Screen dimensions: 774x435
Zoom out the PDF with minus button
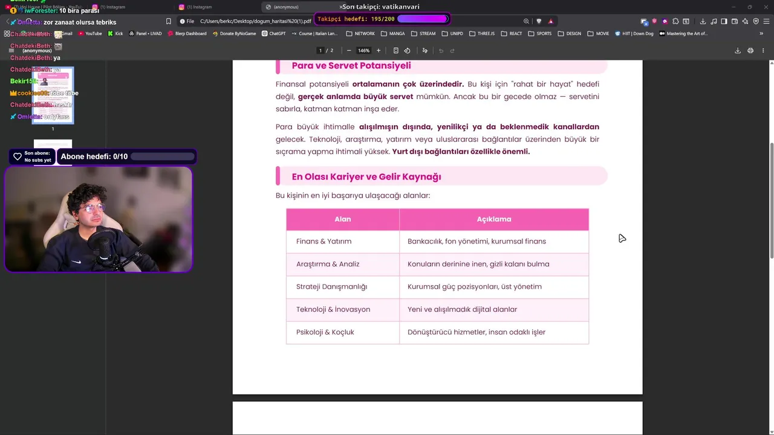coord(349,51)
